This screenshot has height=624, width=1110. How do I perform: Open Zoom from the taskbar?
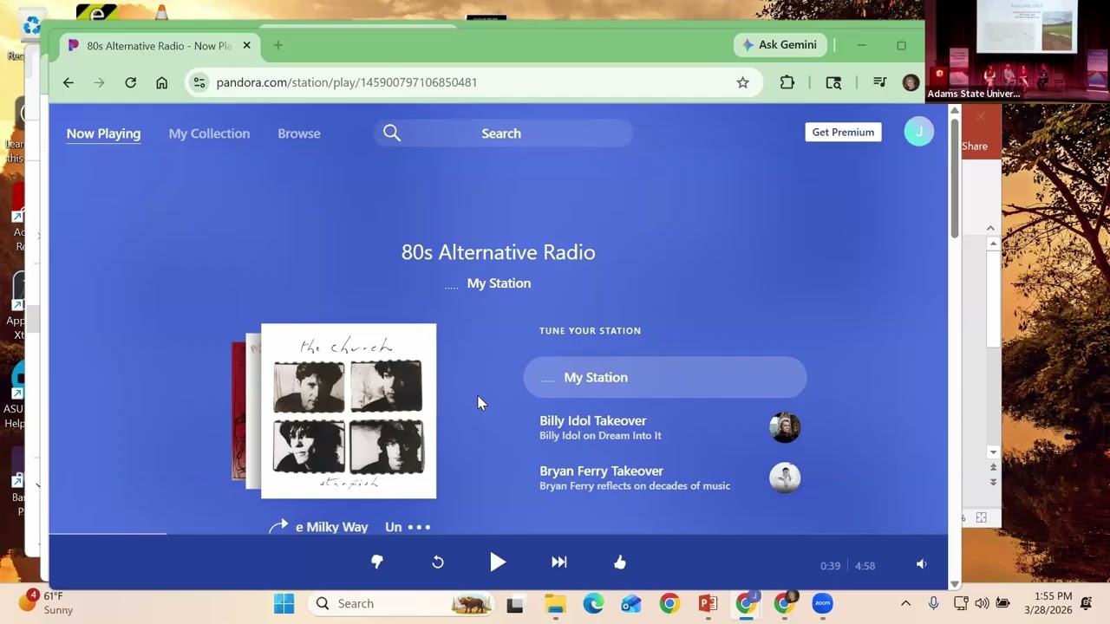click(822, 603)
